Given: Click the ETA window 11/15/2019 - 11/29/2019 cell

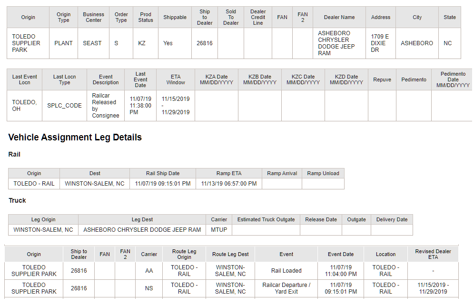Looking at the screenshot, I should coord(175,106).
